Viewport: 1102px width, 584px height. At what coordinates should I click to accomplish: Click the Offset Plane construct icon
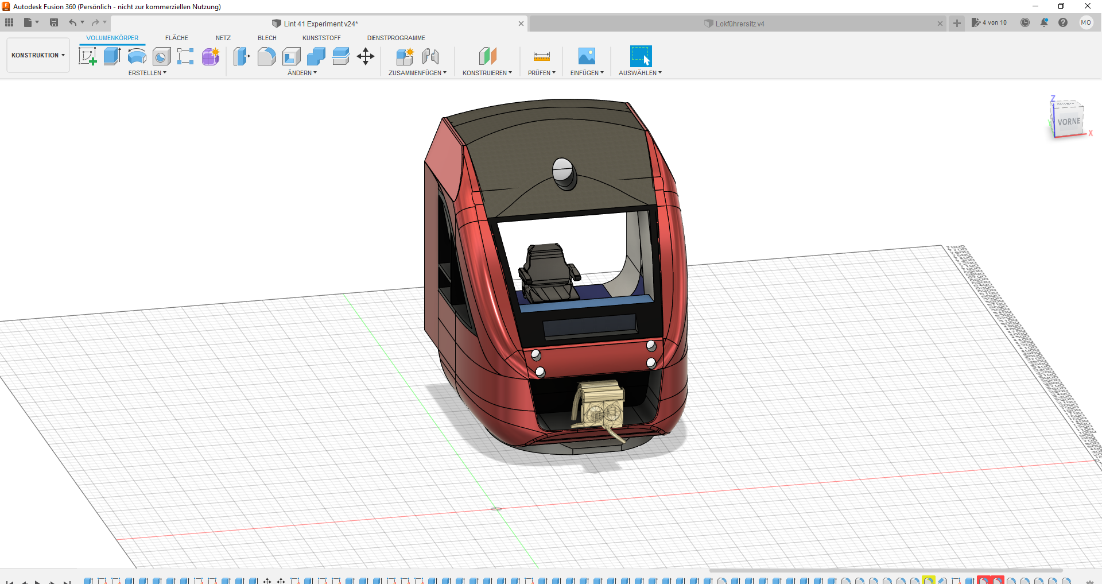(x=487, y=56)
